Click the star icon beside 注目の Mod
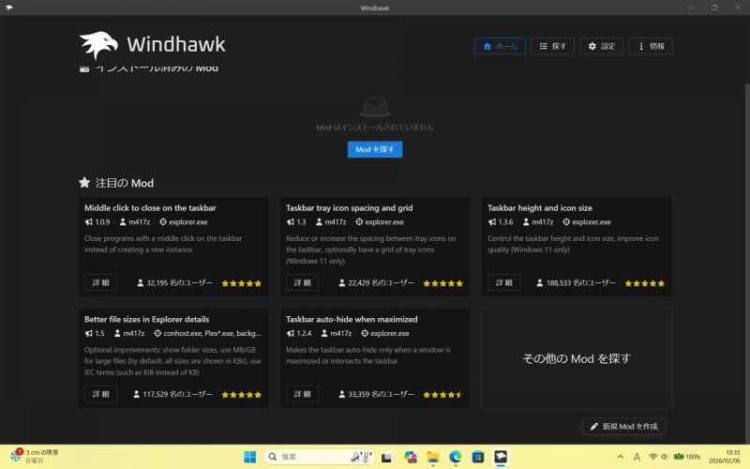Screen dimensions: 750x469 point(84,182)
